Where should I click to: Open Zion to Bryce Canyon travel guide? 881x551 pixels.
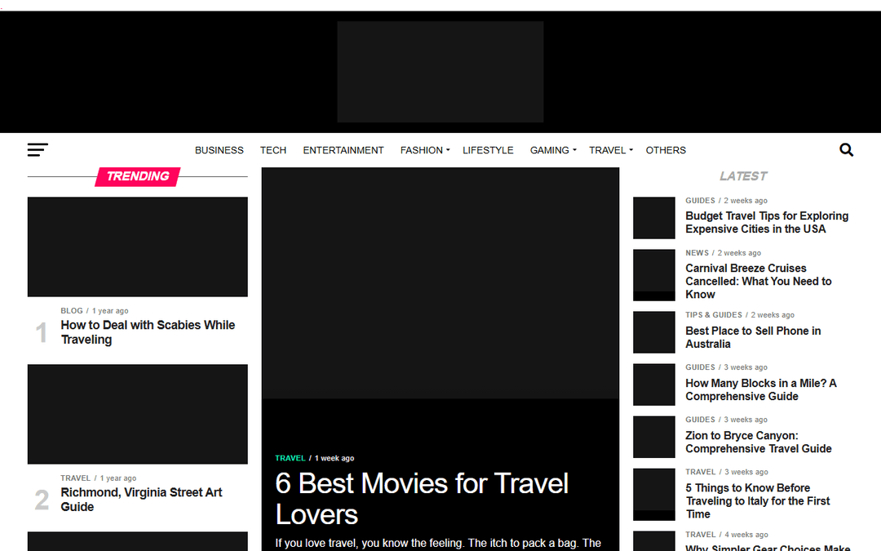click(758, 442)
